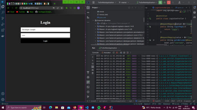Open VS Code Accounts icon
The height and width of the screenshot is (110, 197).
pyautogui.click(x=3, y=94)
